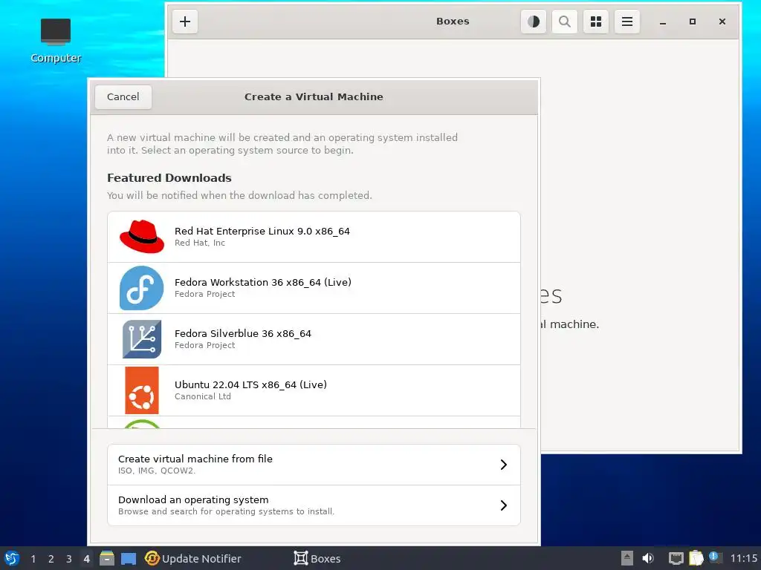Screen dimensions: 761x570
Task: Click chevron next to Download an operating system
Action: pyautogui.click(x=504, y=505)
